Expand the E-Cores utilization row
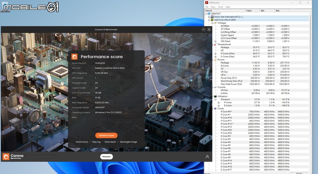 [219, 106]
